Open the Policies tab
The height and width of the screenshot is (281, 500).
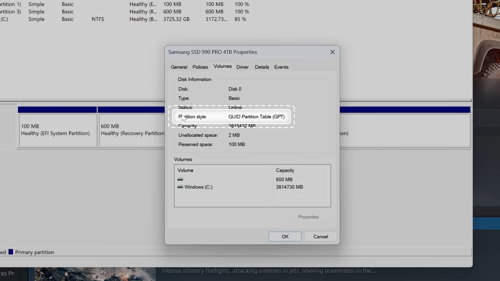200,67
